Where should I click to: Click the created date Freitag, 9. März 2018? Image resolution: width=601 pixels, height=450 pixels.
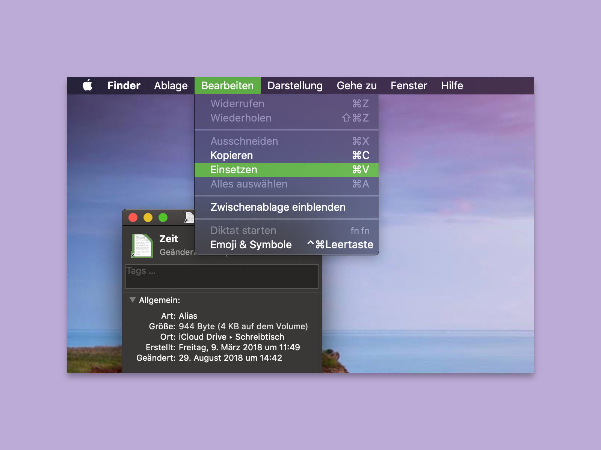coord(239,347)
